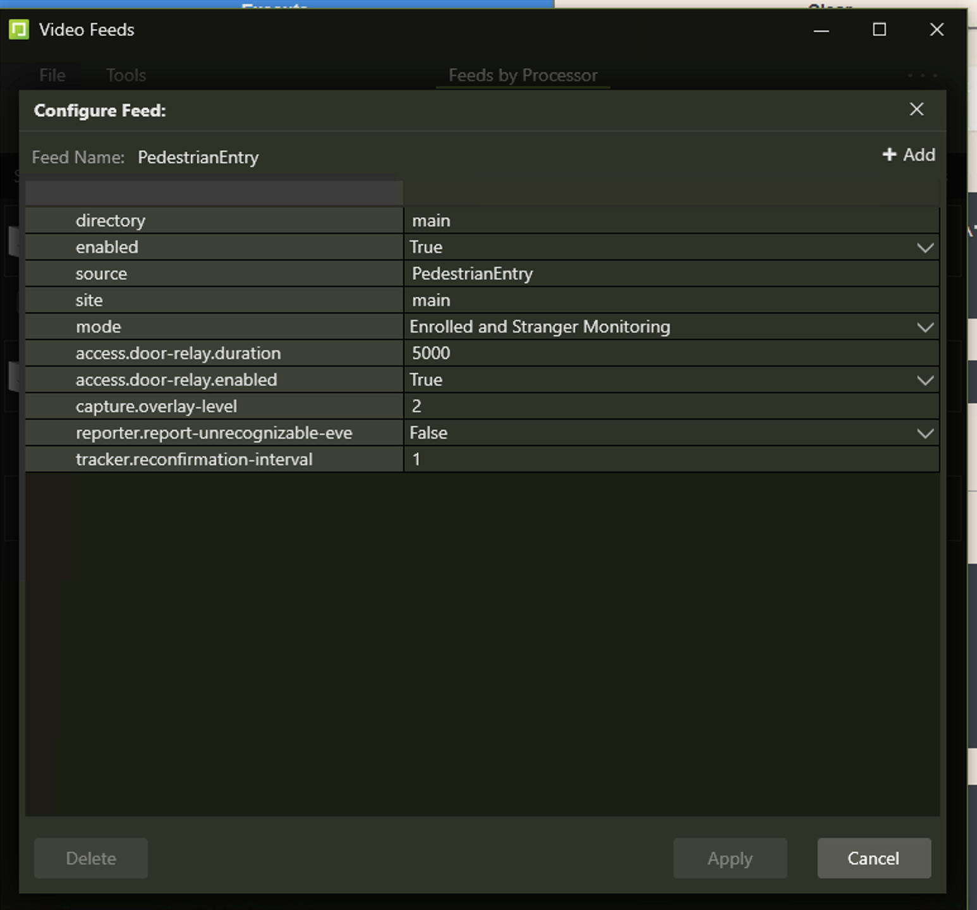Click the Apply button
977x910 pixels.
tap(730, 858)
